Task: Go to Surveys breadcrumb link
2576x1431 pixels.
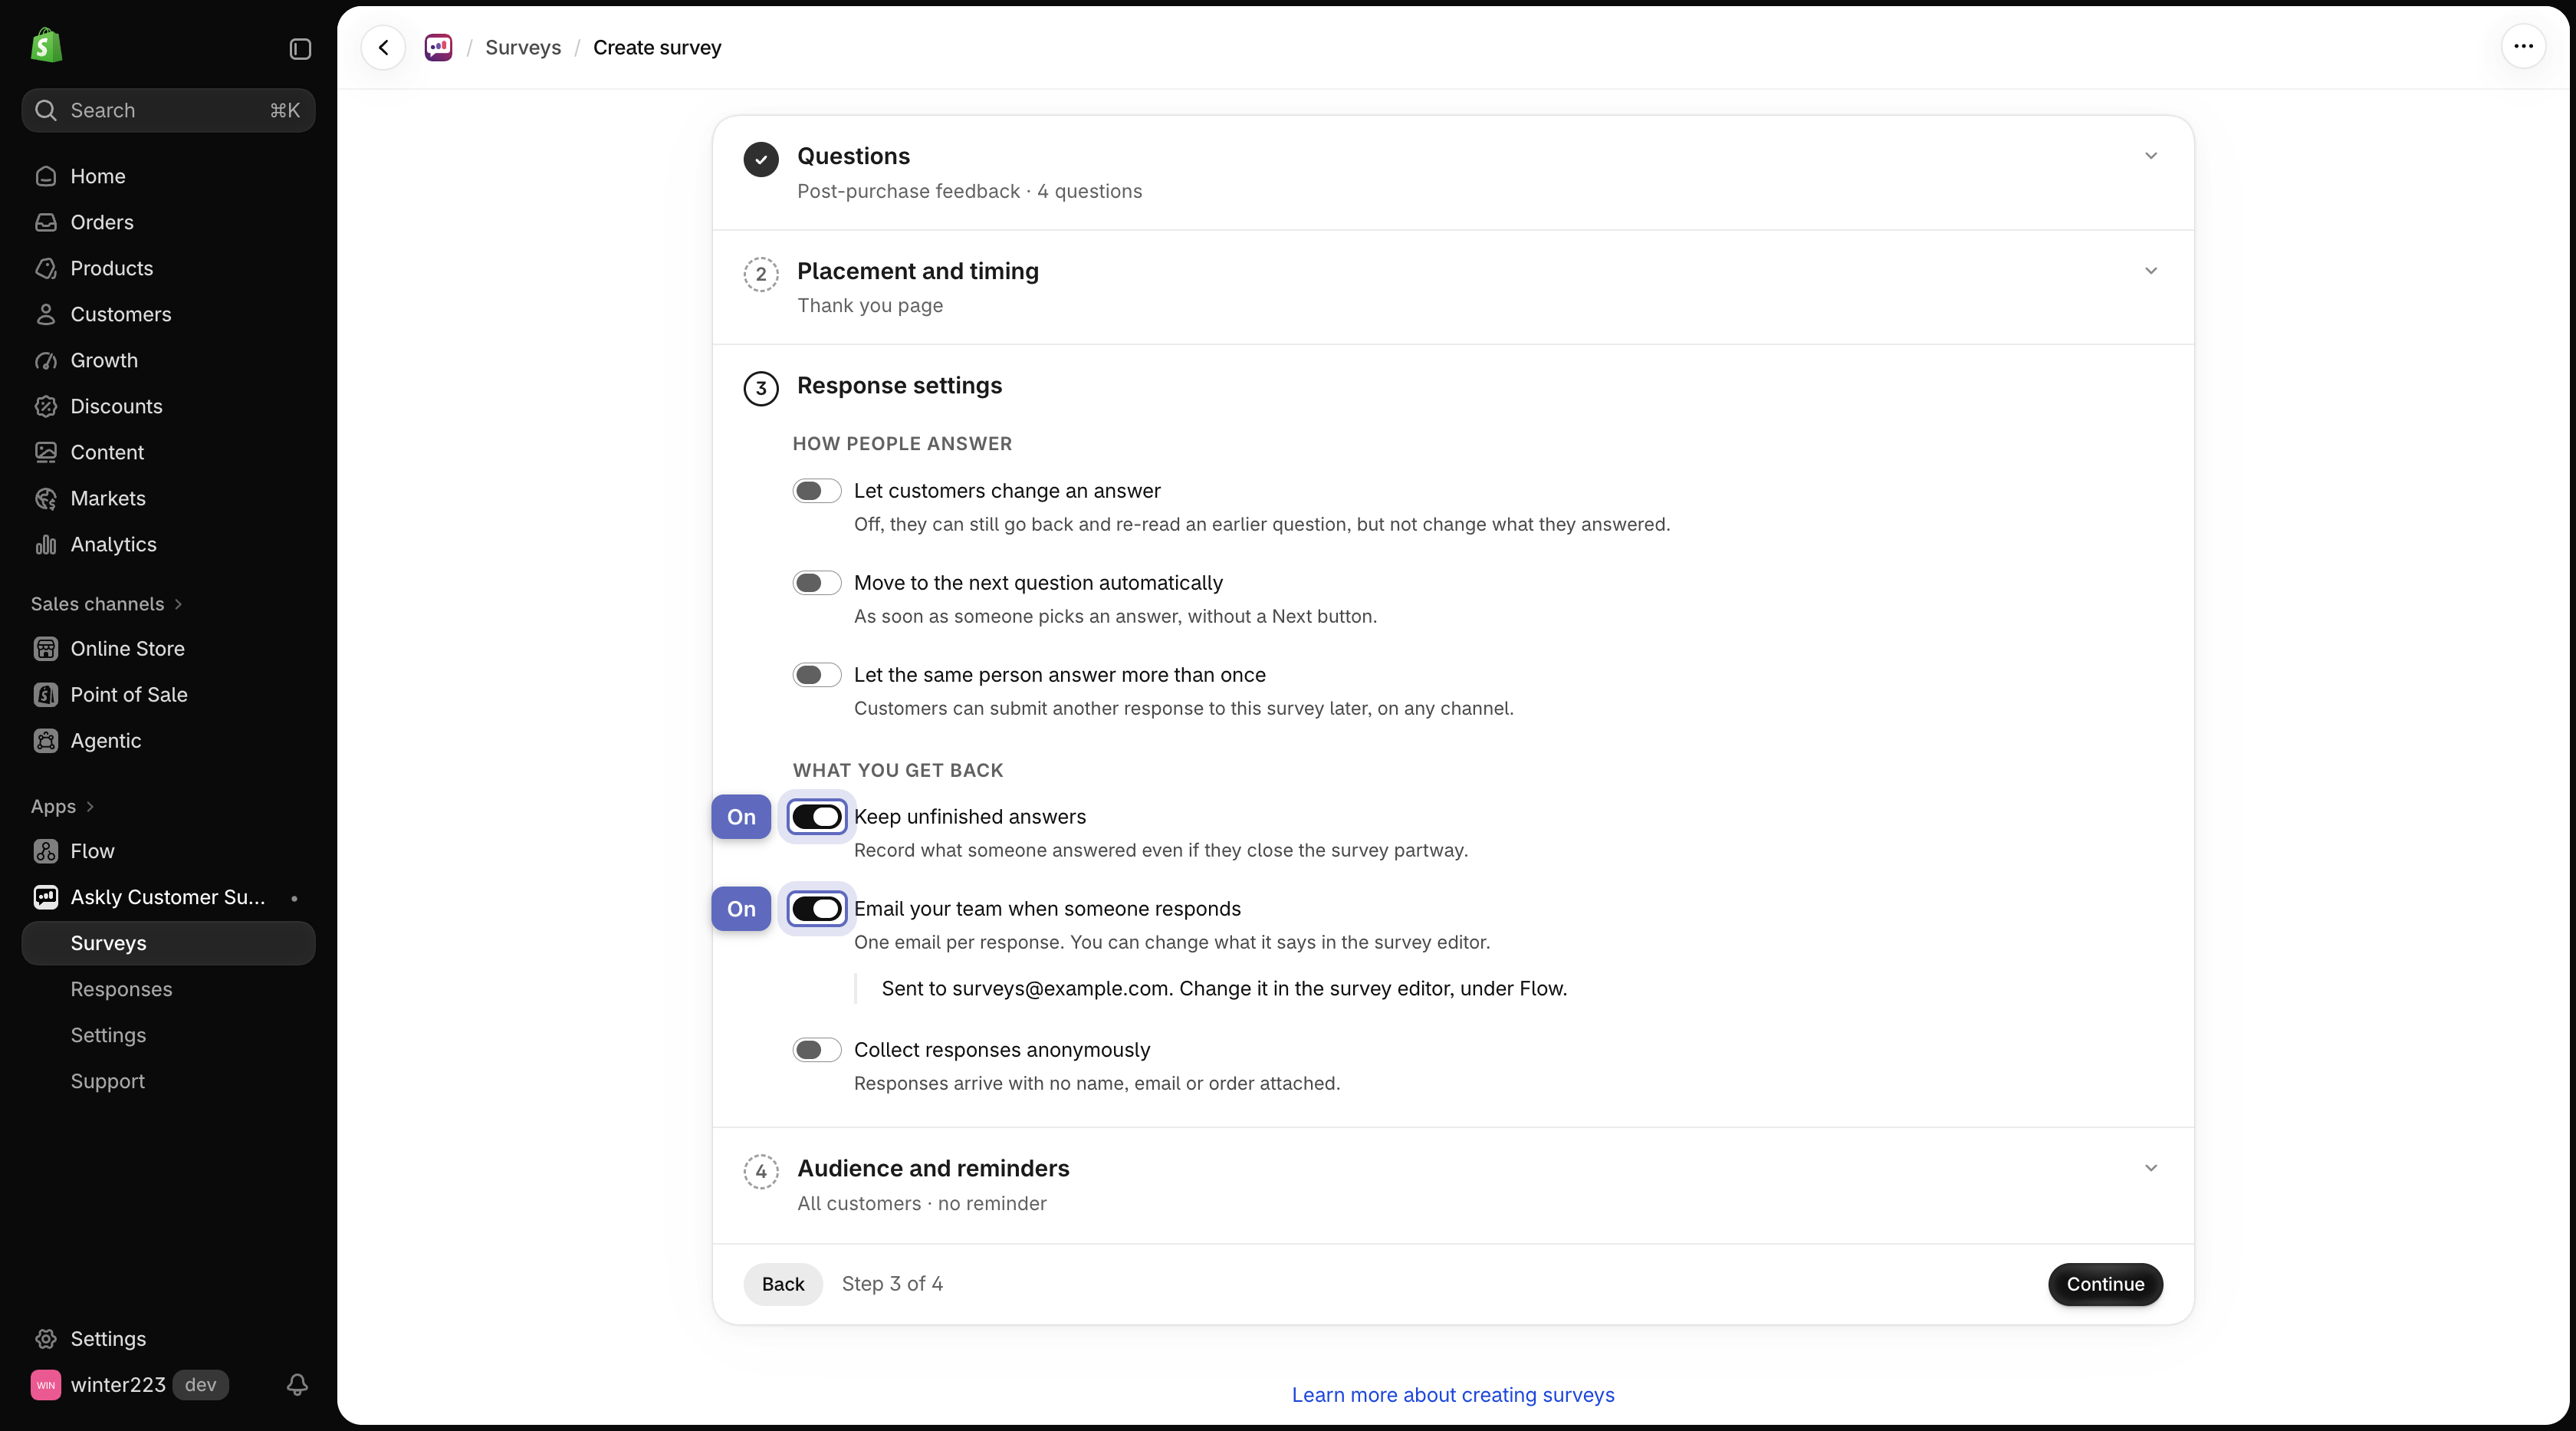Action: tap(523, 48)
